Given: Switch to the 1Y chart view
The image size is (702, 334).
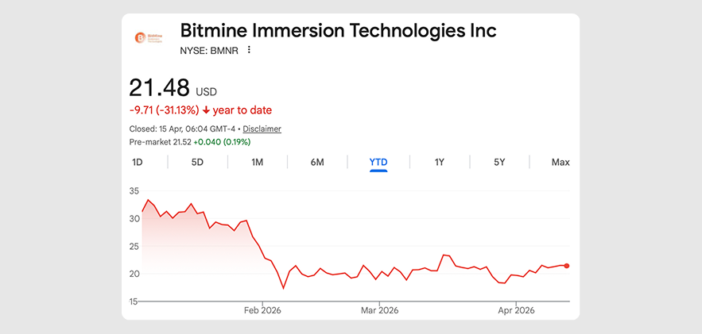Looking at the screenshot, I should click(x=439, y=163).
